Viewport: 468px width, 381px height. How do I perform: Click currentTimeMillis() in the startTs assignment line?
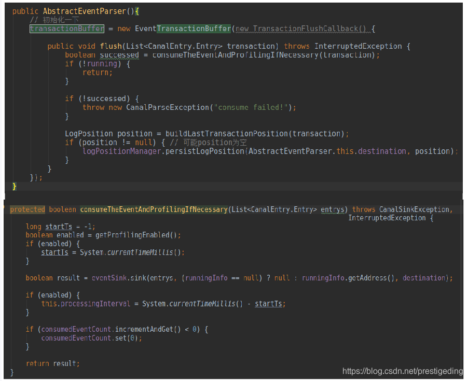[144, 252]
